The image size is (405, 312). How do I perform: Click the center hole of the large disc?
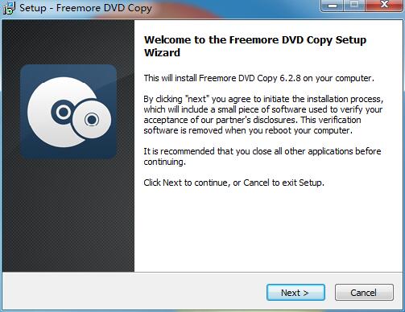pyautogui.click(x=64, y=112)
